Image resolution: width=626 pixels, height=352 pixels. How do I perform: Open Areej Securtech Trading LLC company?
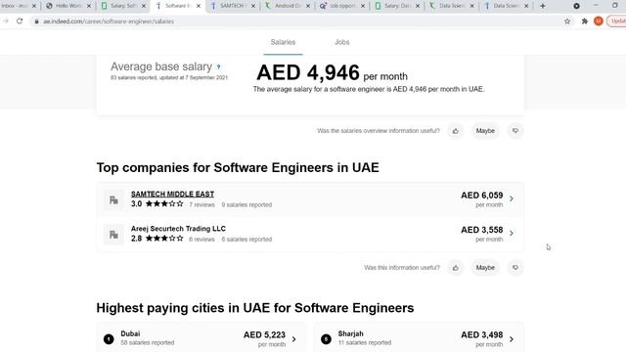coord(178,229)
